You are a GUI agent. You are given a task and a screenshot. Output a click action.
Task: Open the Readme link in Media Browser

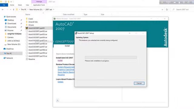(x=61, y=75)
